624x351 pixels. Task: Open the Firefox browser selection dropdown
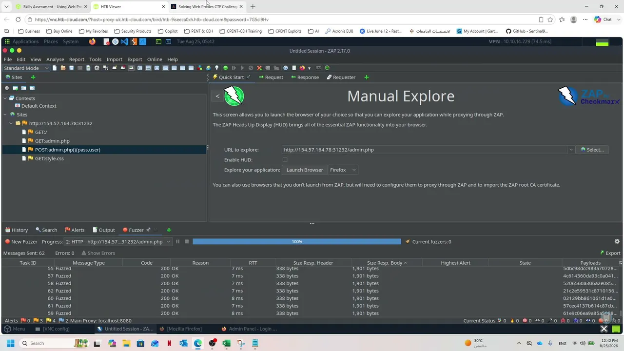pos(343,170)
